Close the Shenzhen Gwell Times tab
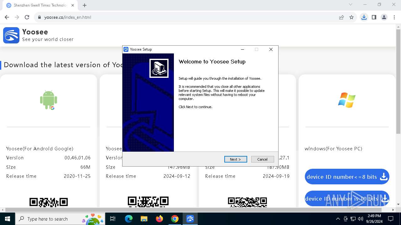 click(73, 5)
